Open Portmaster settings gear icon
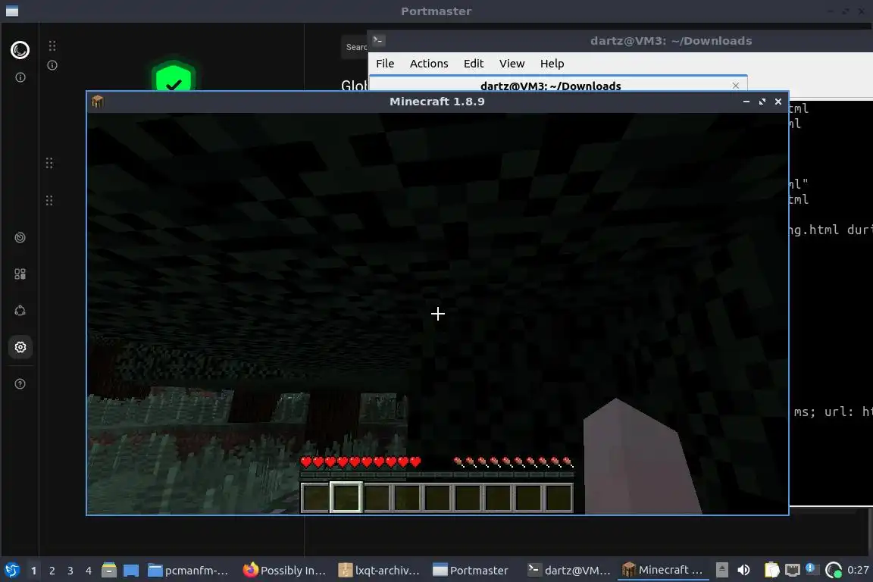This screenshot has width=873, height=582. [x=20, y=348]
